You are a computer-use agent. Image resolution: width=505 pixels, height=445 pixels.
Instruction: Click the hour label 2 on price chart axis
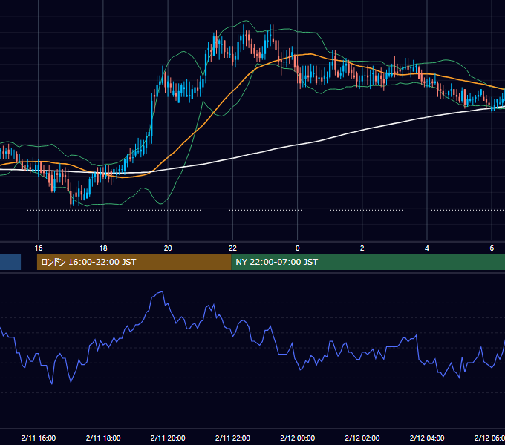click(x=362, y=248)
